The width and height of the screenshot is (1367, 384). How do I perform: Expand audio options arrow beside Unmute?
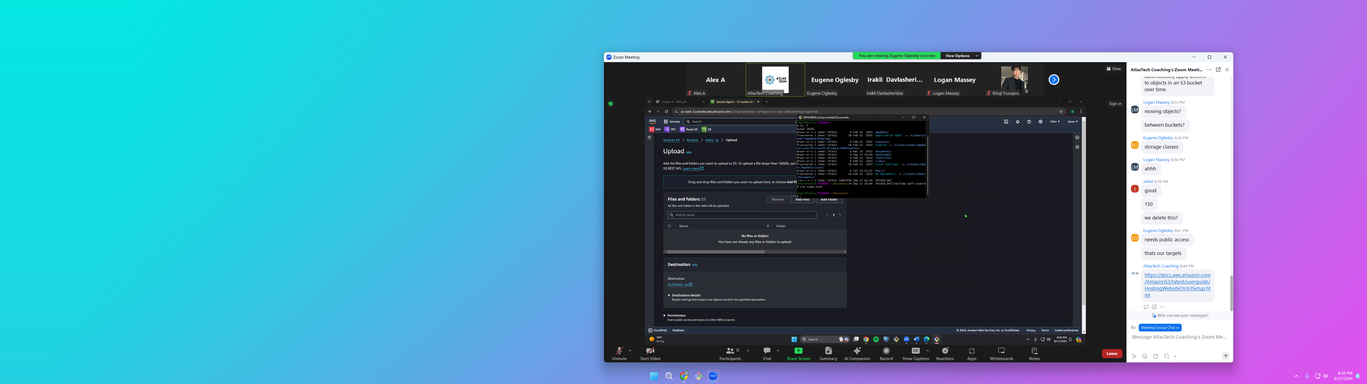[x=630, y=351]
